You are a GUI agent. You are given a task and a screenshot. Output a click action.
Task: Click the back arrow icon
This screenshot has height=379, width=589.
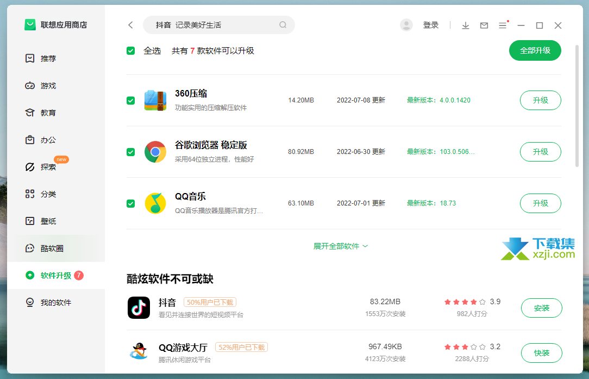(130, 25)
